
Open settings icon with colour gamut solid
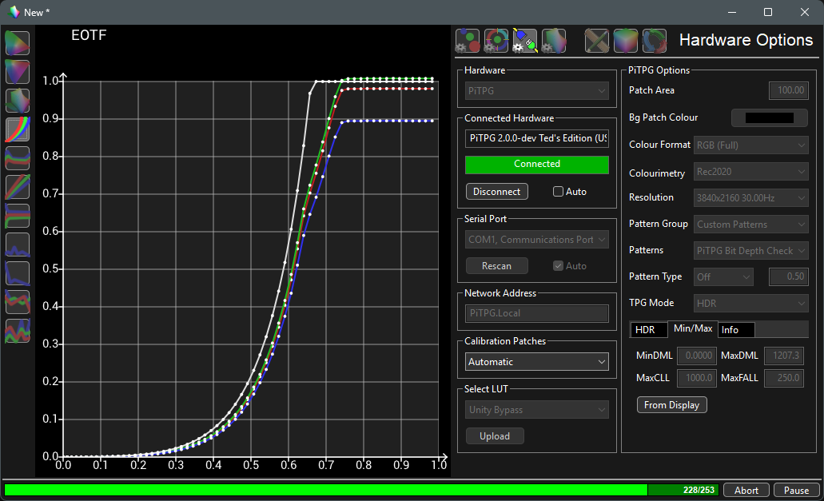554,41
